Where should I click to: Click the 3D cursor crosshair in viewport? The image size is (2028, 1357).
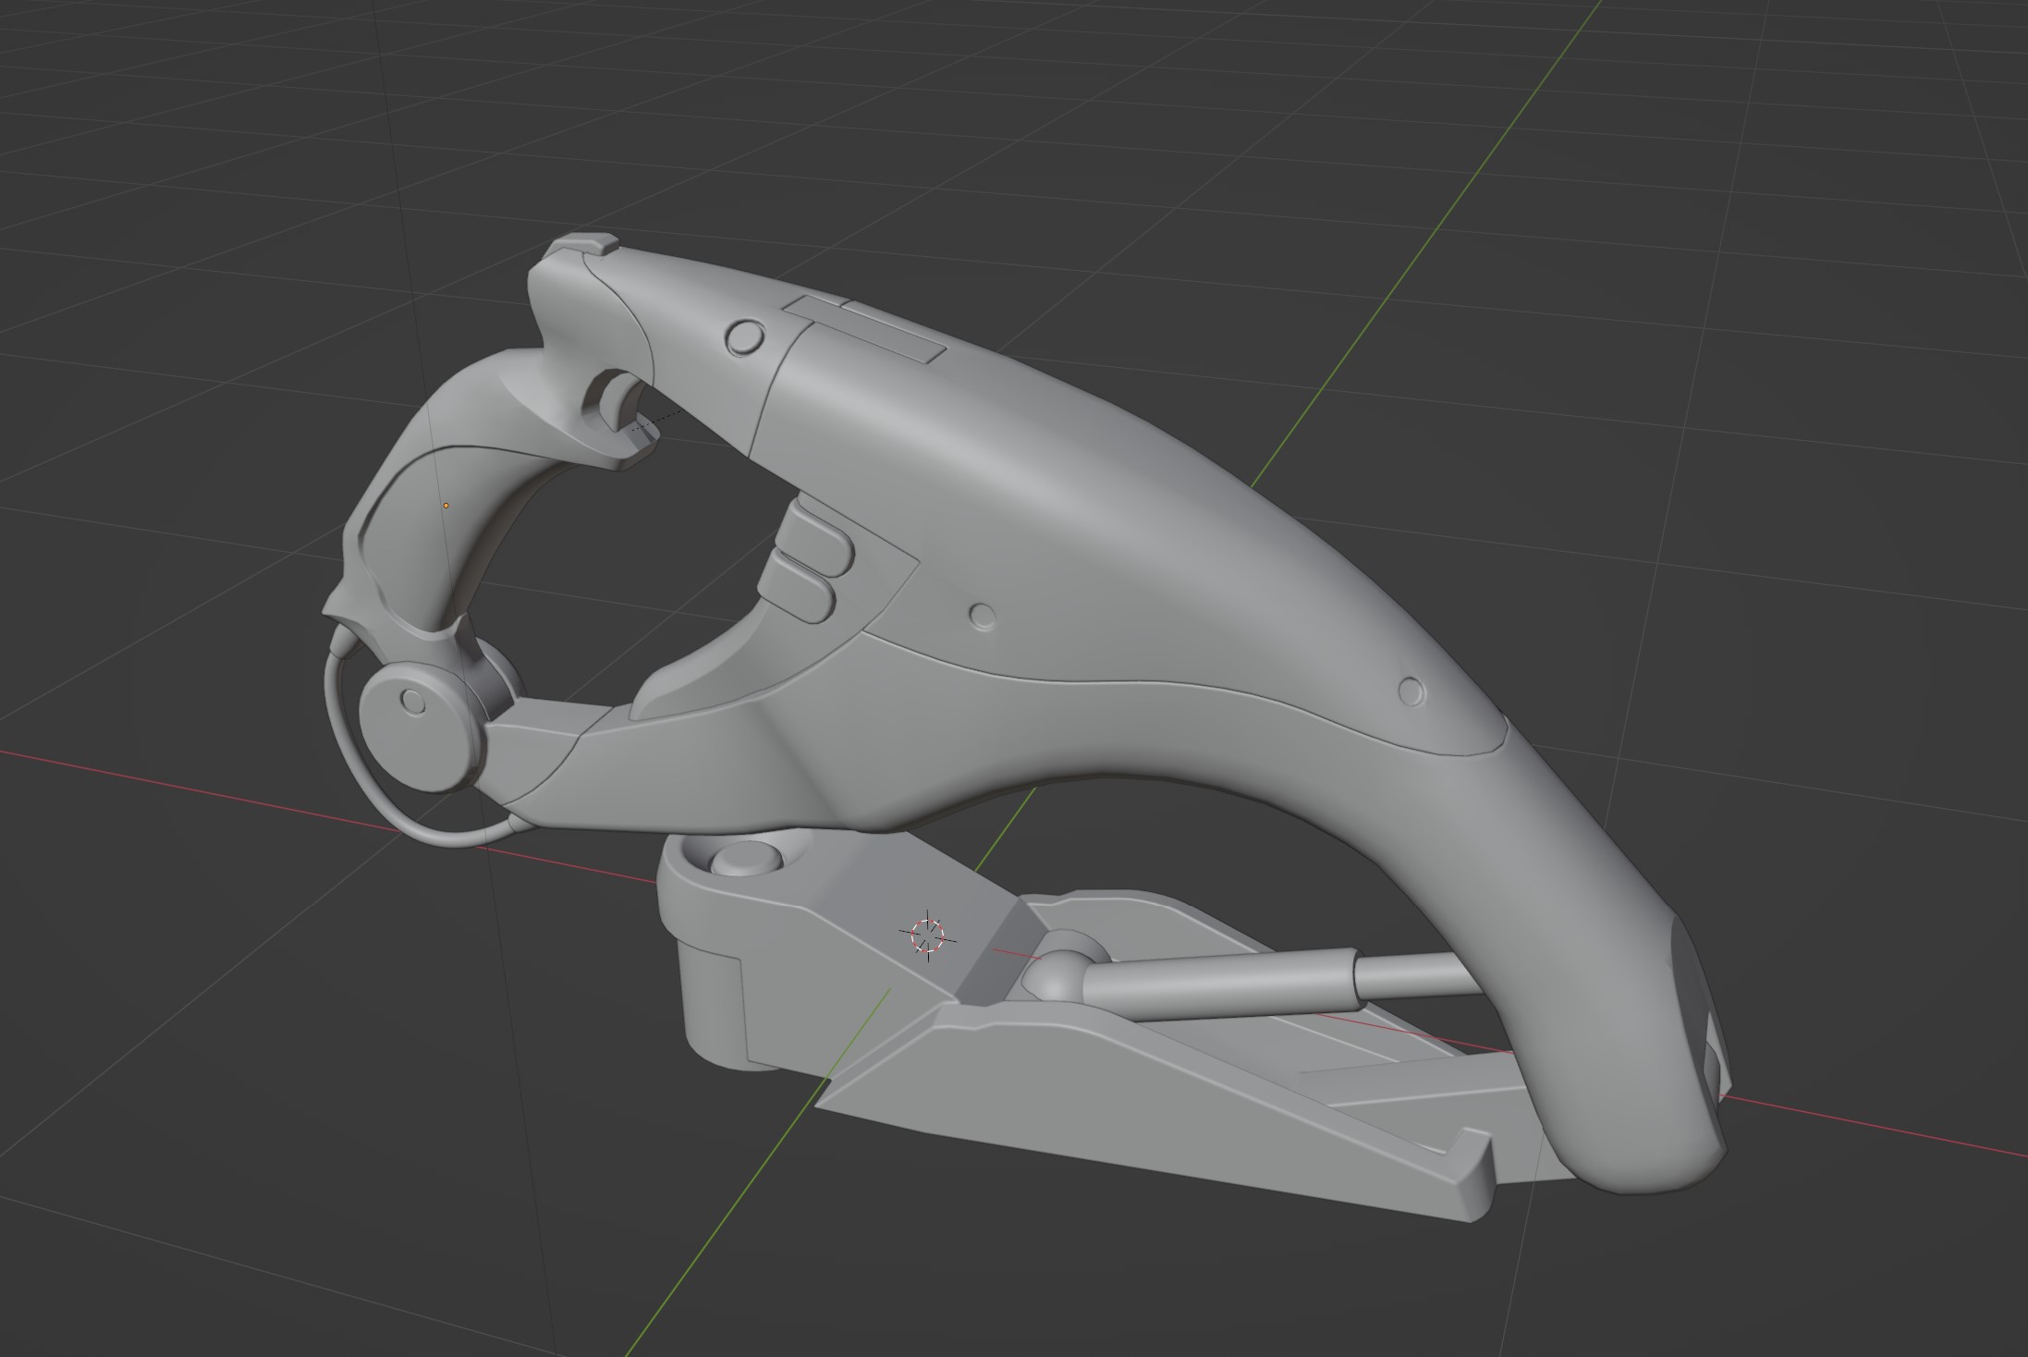[x=926, y=935]
